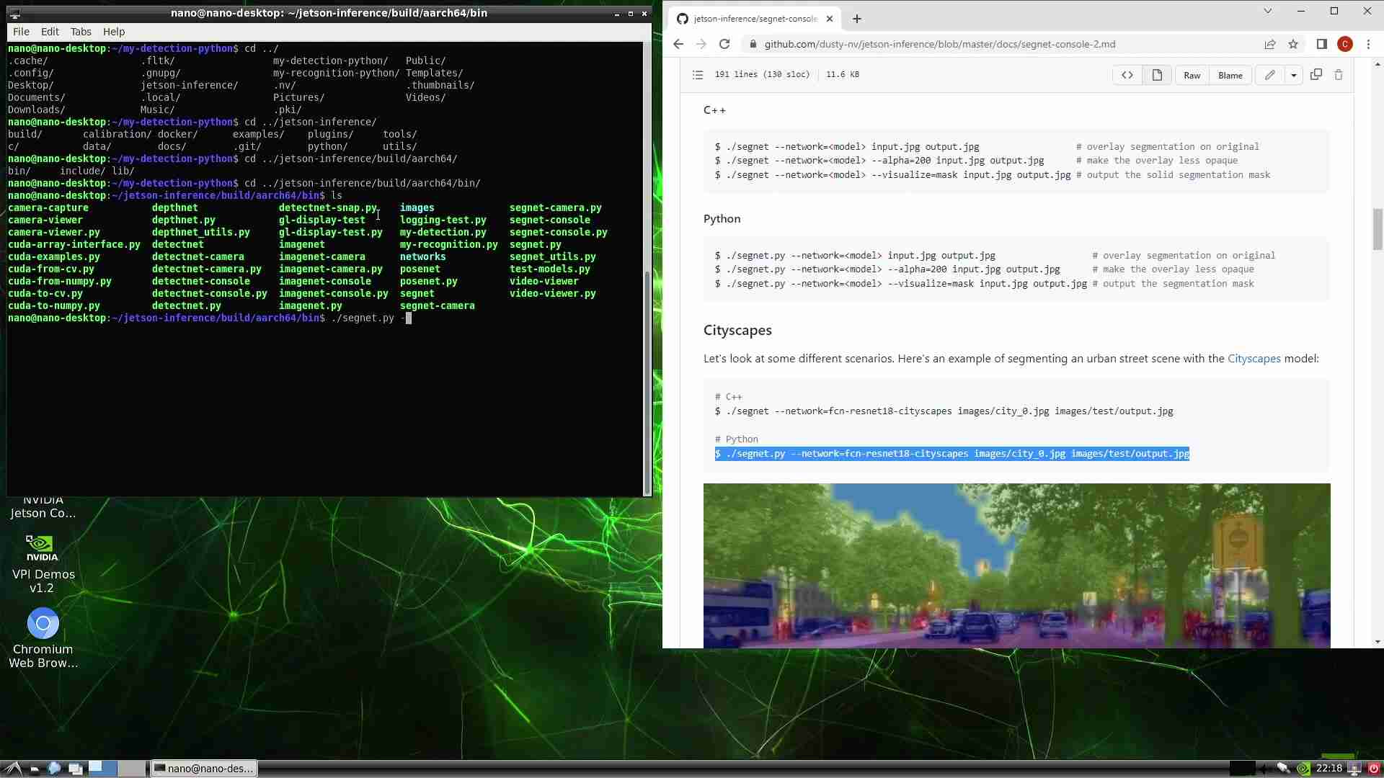
Task: Click the trash delete file icon
Action: click(x=1339, y=75)
